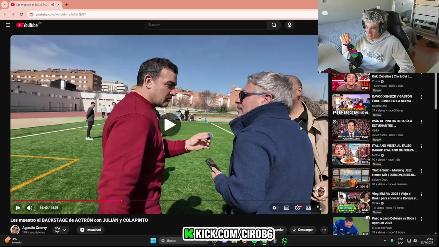439x247 pixels.
Task: Click the youtube.com address bar URL
Action: coord(61,14)
